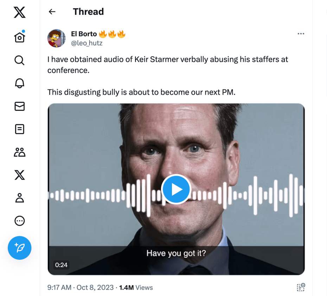Open the Search/Explore page
Viewport: 327px width, 296px height.
click(x=20, y=60)
